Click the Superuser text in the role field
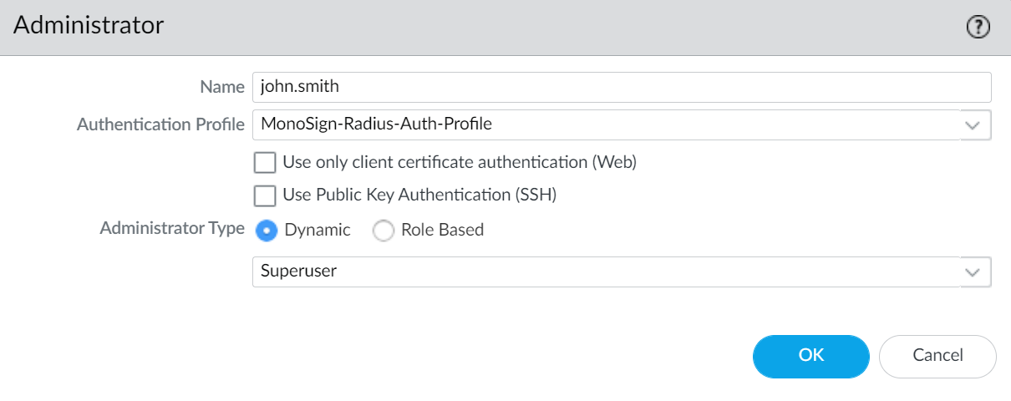 [x=299, y=272]
